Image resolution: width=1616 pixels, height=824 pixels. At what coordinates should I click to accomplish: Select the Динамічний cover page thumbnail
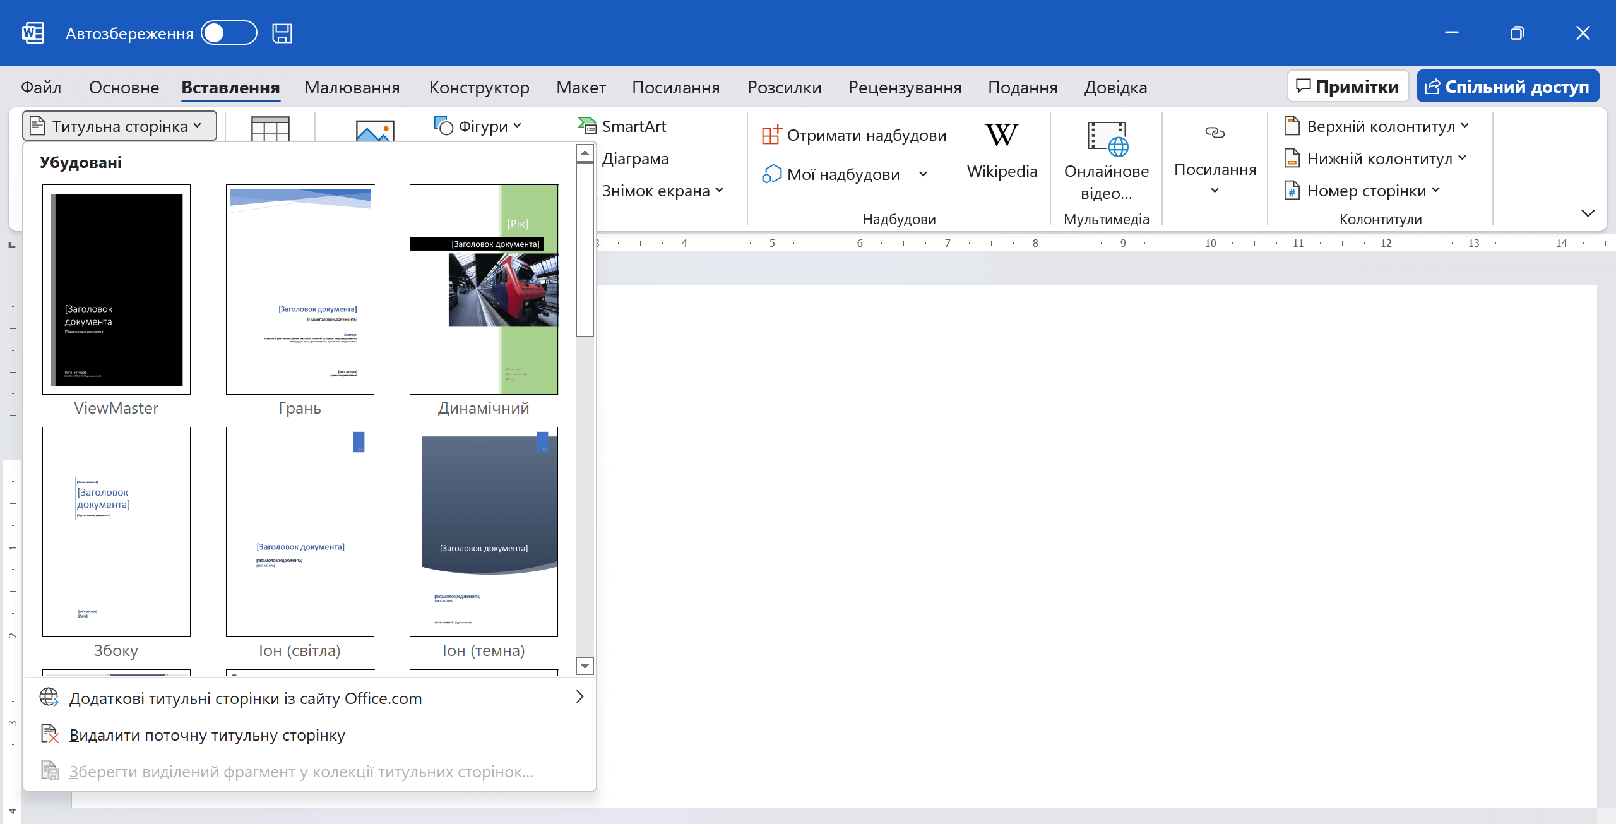pos(484,290)
